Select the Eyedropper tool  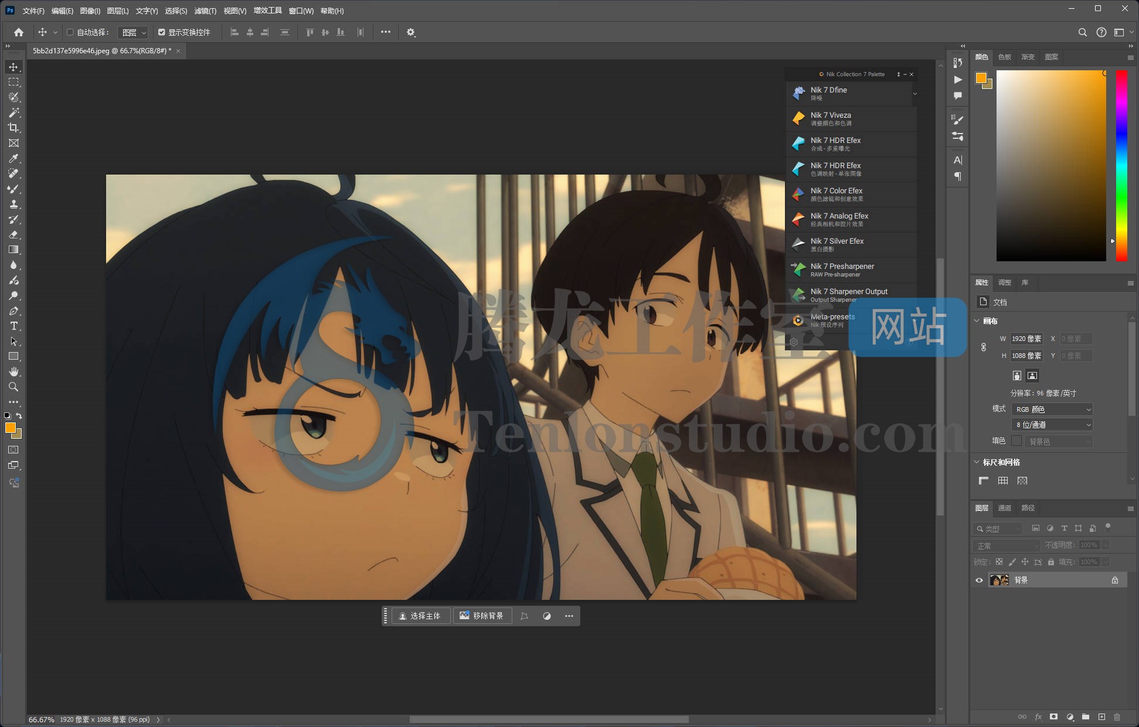[x=13, y=158]
